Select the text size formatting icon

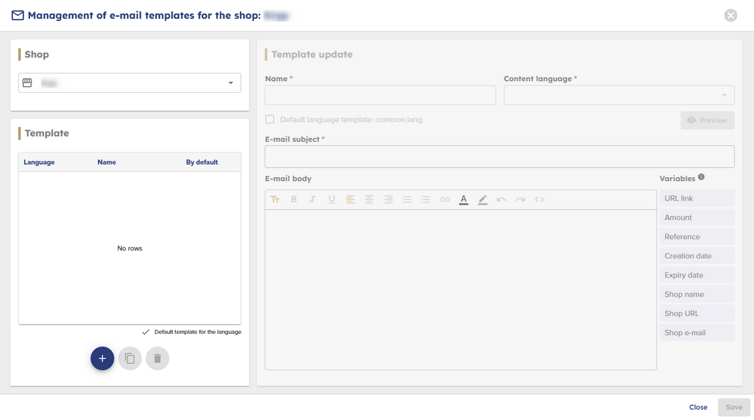click(x=274, y=199)
